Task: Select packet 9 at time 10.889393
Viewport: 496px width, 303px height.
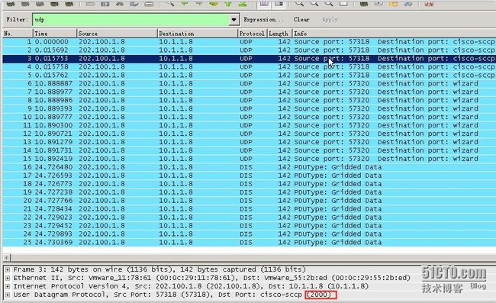Action: [250, 108]
